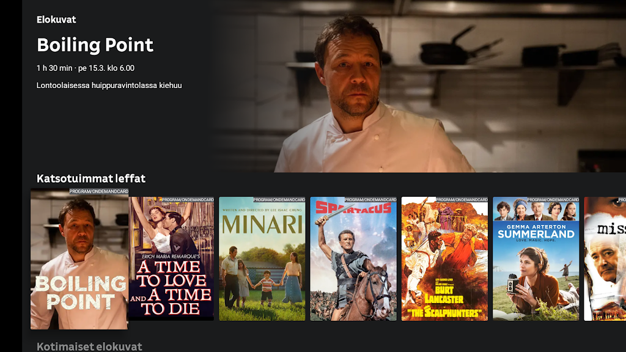Click the PROGRAM/ONDEMANDCARD label on Minari
This screenshot has height=352, width=626.
tap(279, 200)
